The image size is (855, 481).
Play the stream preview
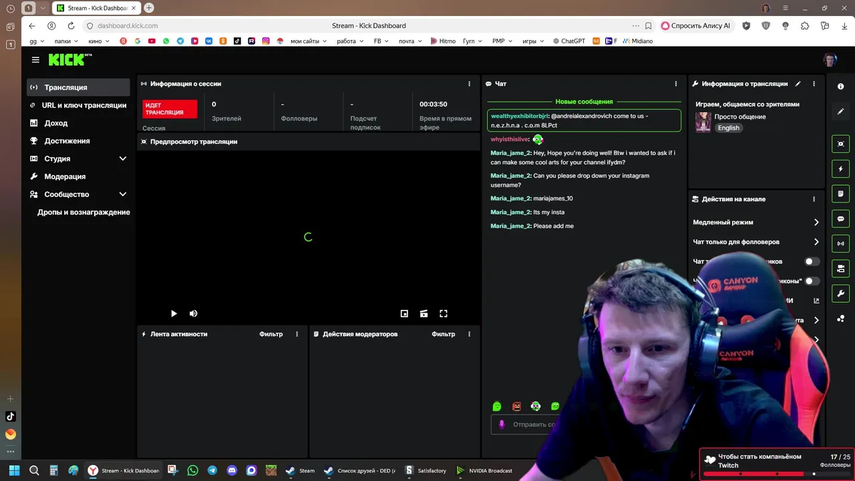174,313
